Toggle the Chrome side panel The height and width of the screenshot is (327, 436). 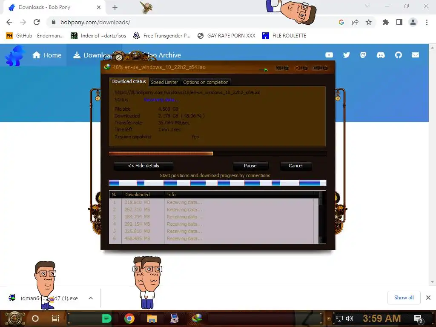(x=399, y=22)
